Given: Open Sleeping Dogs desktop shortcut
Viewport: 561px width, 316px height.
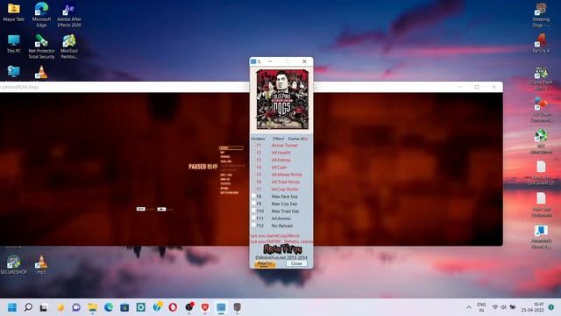Looking at the screenshot, I should point(541,15).
